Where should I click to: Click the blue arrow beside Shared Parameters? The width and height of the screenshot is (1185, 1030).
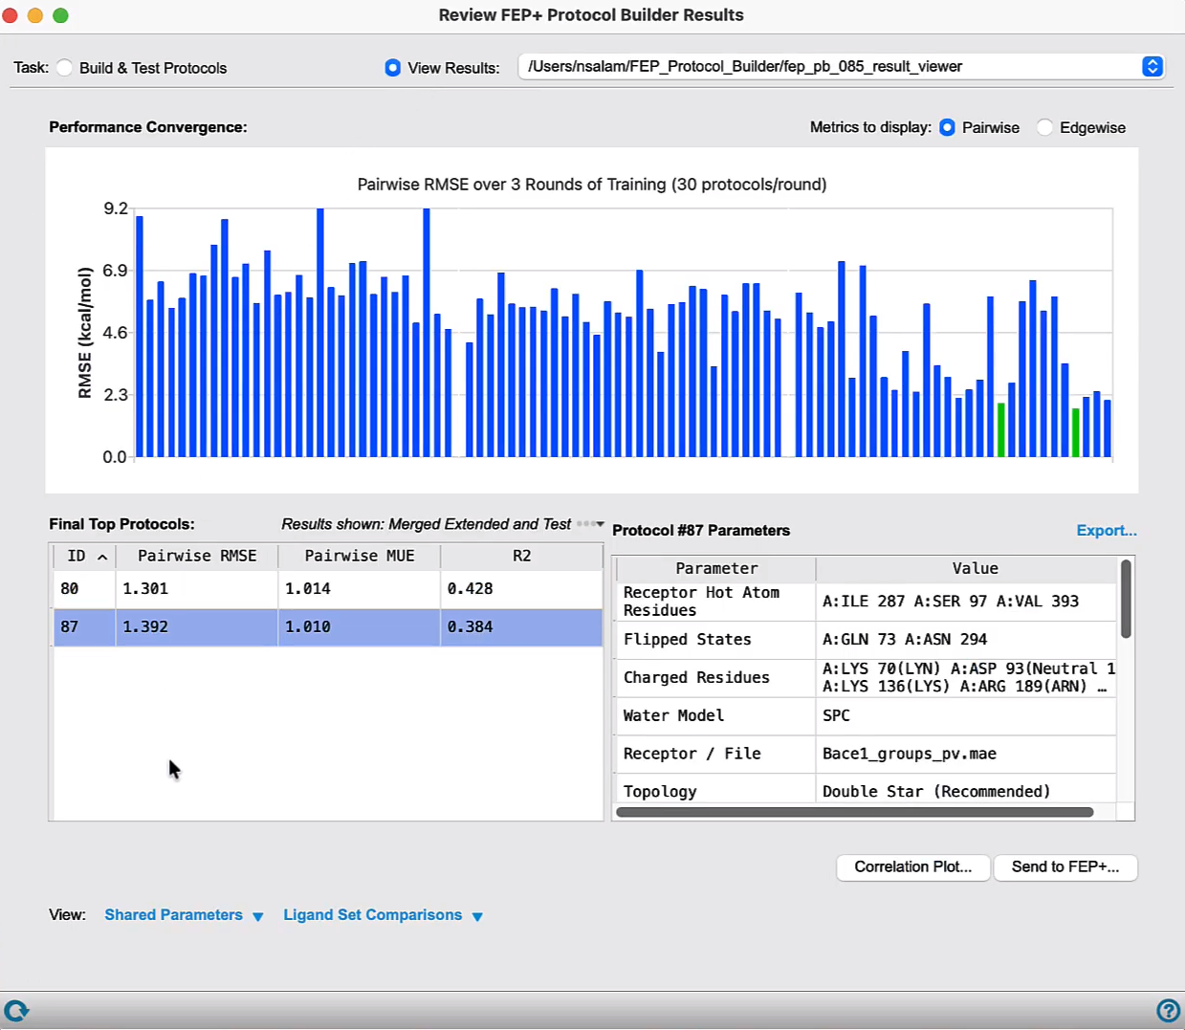pos(258,916)
